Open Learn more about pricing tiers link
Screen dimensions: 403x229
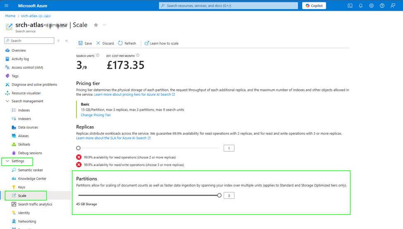(x=134, y=95)
